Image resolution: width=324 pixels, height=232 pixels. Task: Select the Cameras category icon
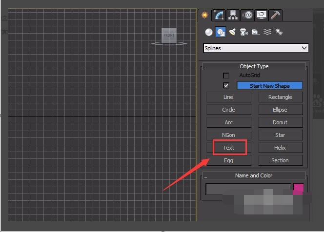pos(244,32)
